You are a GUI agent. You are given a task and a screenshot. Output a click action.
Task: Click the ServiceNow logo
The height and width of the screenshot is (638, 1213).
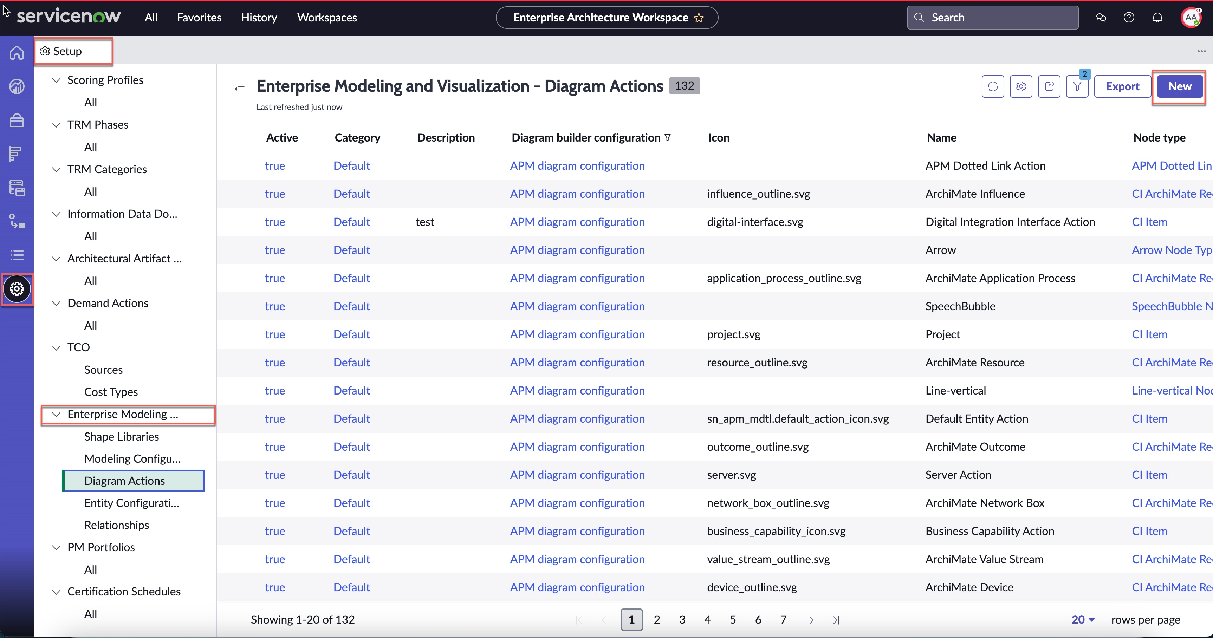coord(69,17)
